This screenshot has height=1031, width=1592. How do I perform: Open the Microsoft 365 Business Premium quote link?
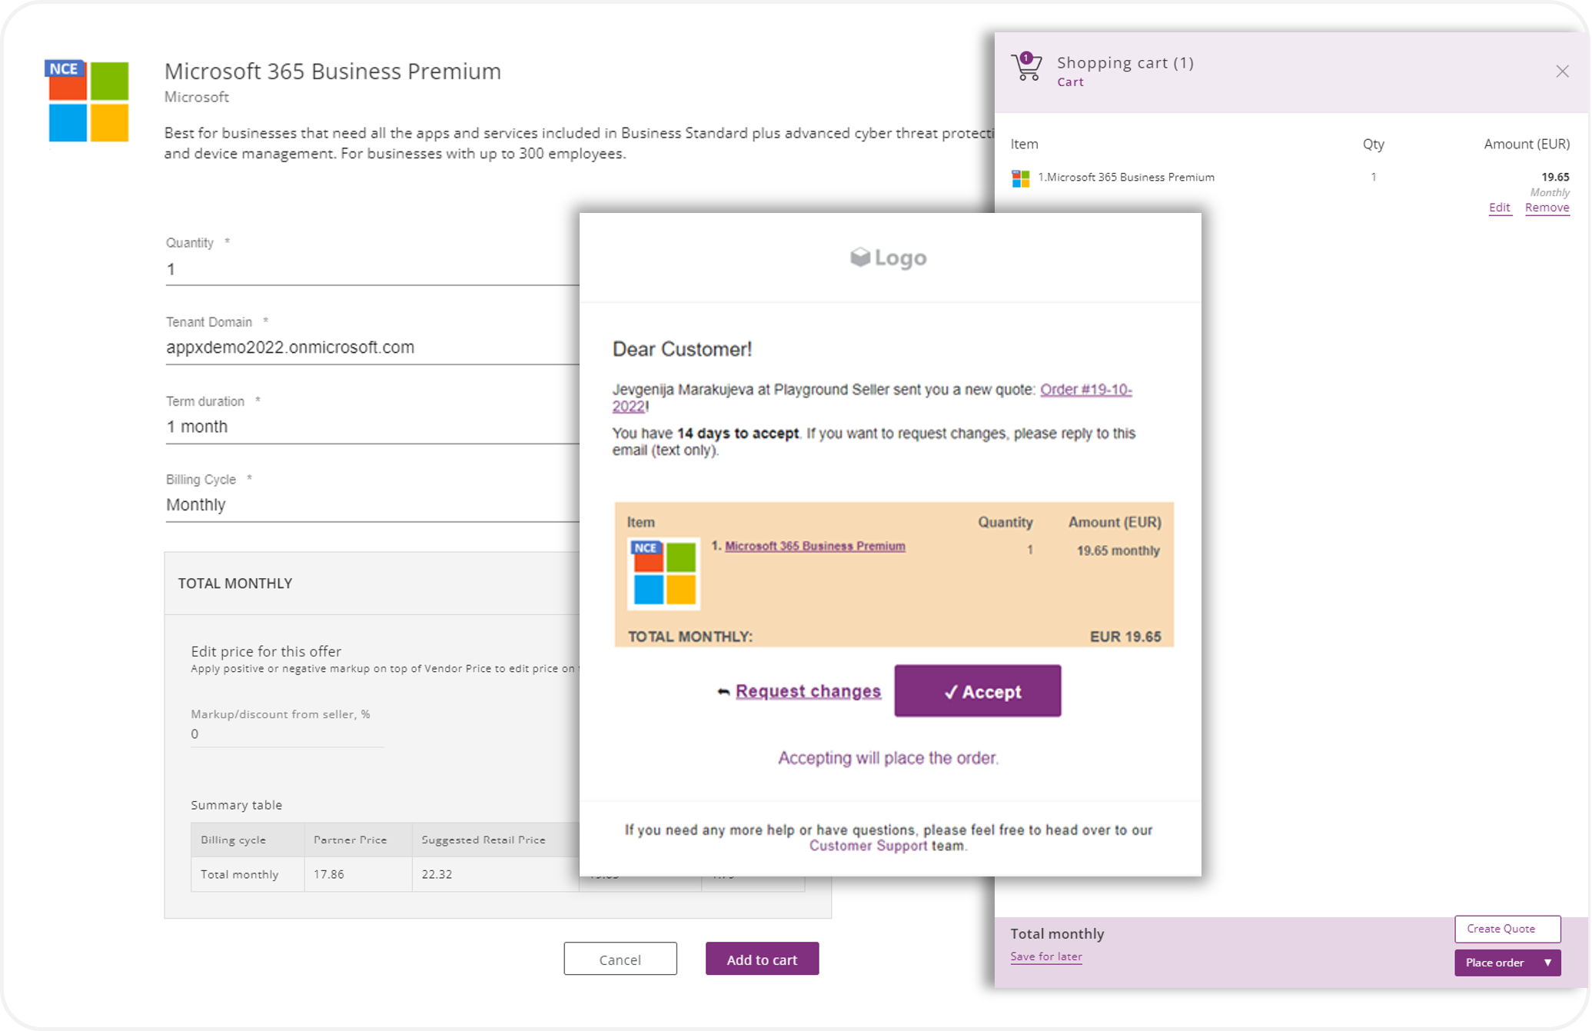coord(815,546)
